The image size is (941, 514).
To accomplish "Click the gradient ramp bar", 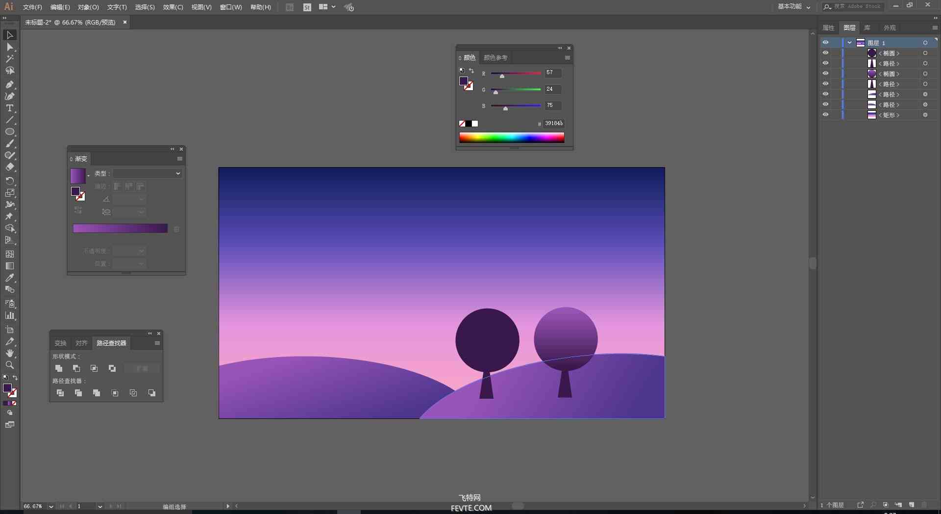I will tap(120, 229).
